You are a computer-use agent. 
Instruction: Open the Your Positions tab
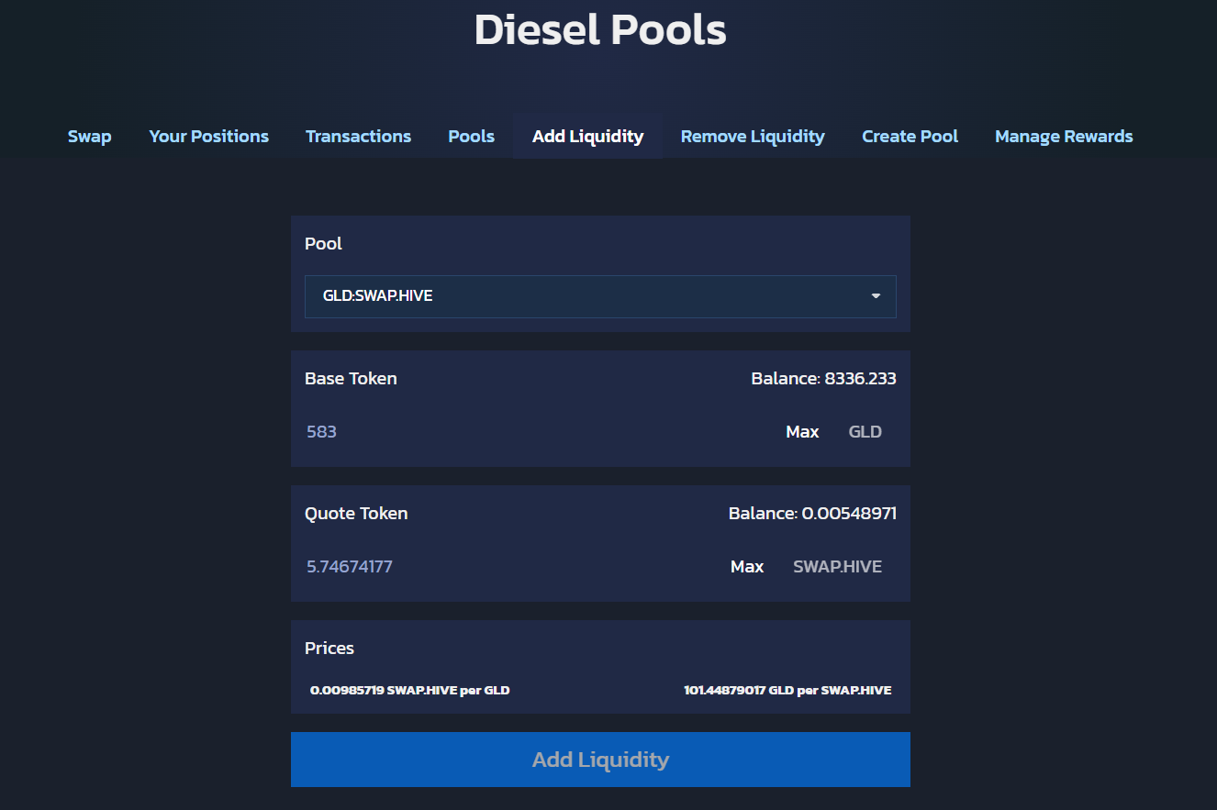coord(208,137)
